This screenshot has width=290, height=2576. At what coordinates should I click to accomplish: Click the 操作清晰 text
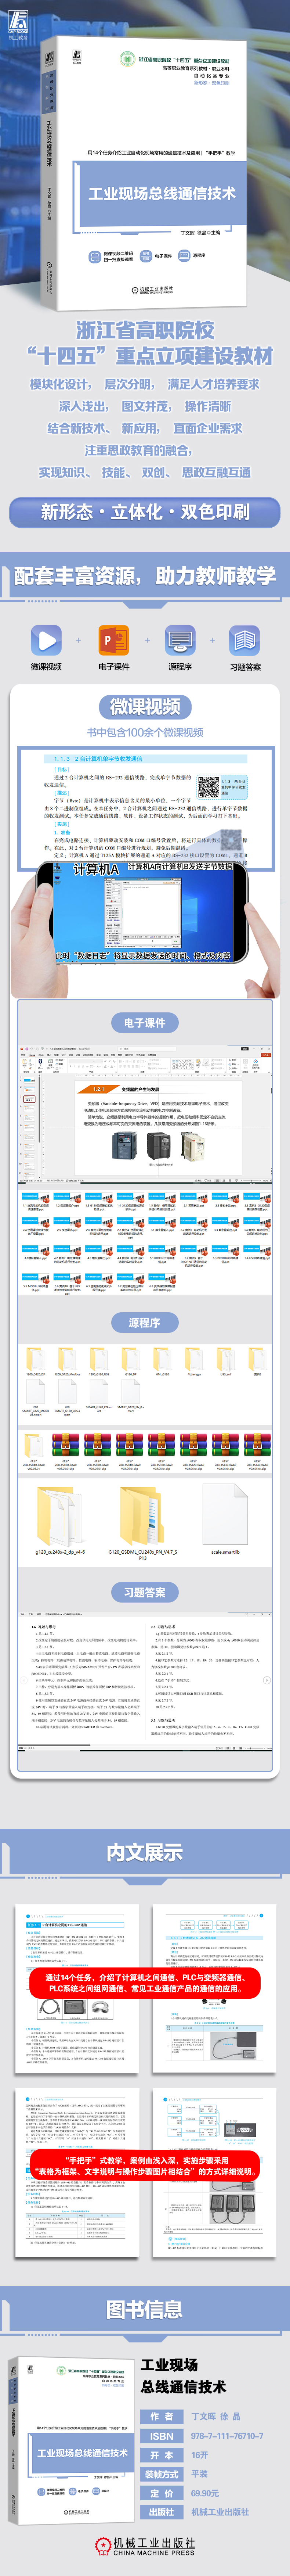pyautogui.click(x=208, y=406)
